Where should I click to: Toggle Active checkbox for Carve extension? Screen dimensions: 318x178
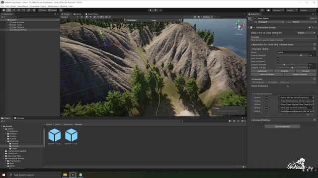[x=266, y=97]
